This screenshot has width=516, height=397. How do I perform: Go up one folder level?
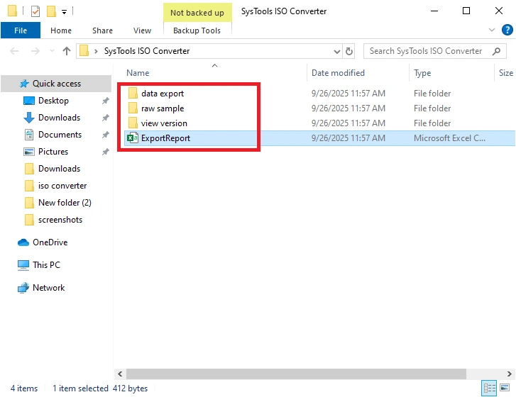(x=67, y=51)
